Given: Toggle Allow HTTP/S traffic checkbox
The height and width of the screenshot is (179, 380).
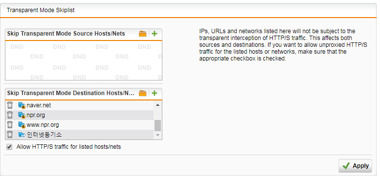Looking at the screenshot, I should [9, 147].
